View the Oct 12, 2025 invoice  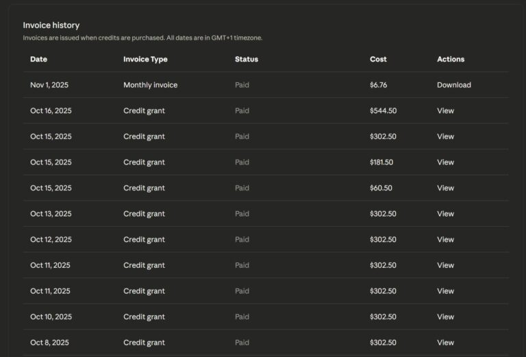(445, 240)
